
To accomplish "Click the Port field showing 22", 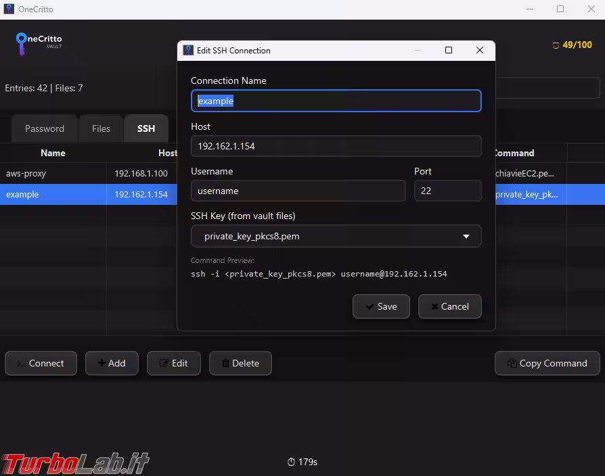I will [x=447, y=191].
